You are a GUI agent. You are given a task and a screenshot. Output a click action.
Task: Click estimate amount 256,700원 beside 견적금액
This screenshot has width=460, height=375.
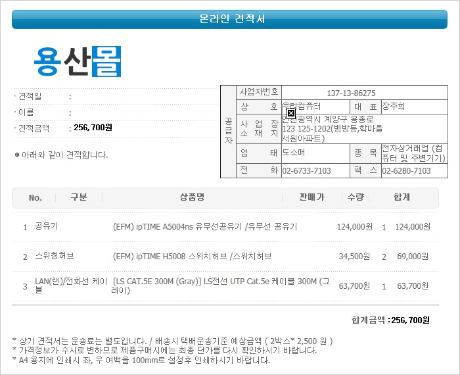[x=93, y=128]
